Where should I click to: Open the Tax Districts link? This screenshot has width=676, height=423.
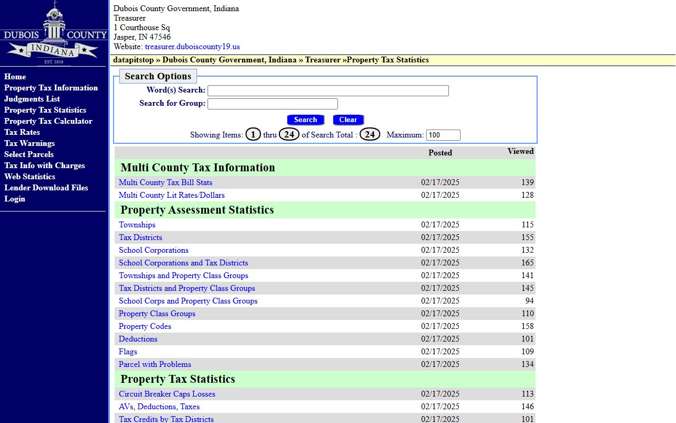140,237
